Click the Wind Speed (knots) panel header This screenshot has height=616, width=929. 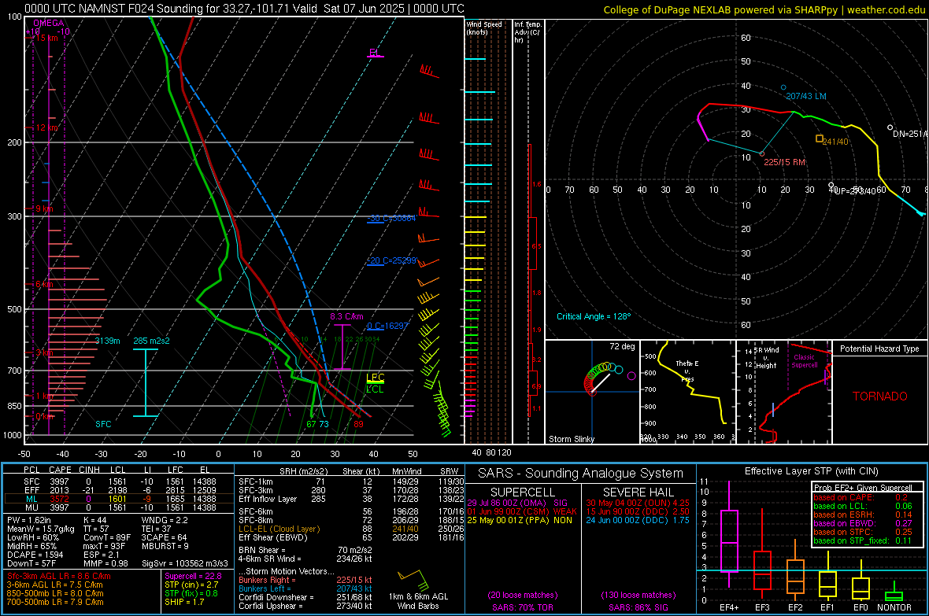(483, 28)
